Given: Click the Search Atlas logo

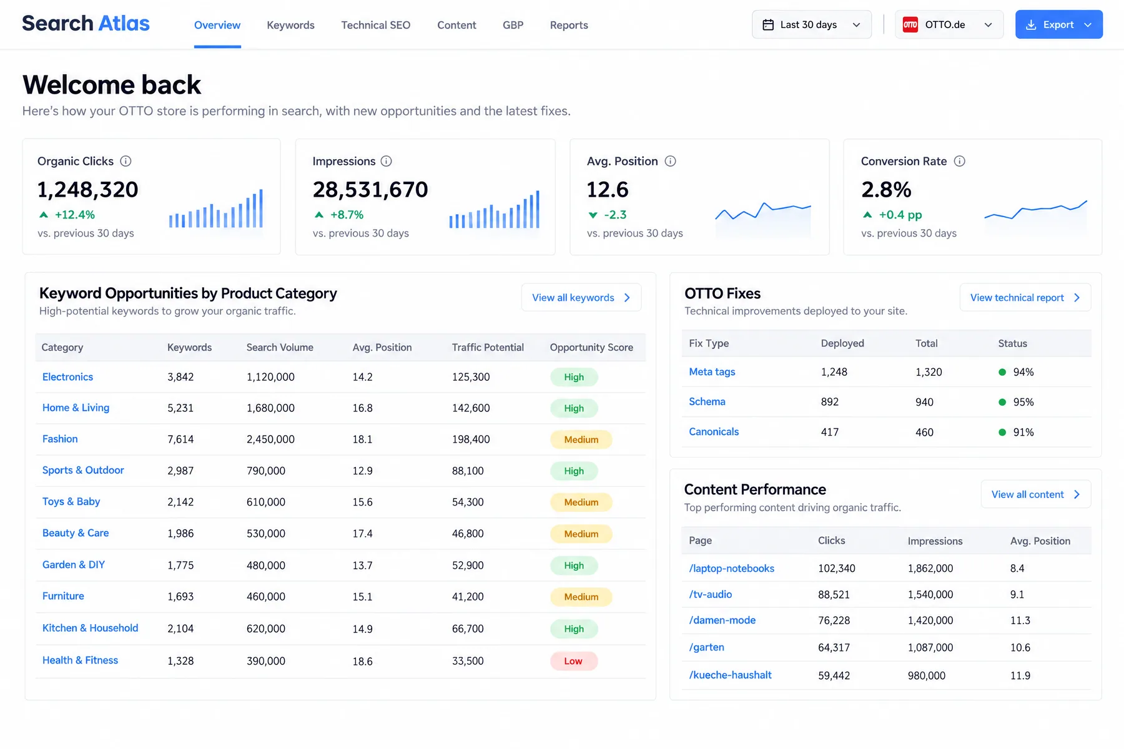Looking at the screenshot, I should (x=86, y=24).
